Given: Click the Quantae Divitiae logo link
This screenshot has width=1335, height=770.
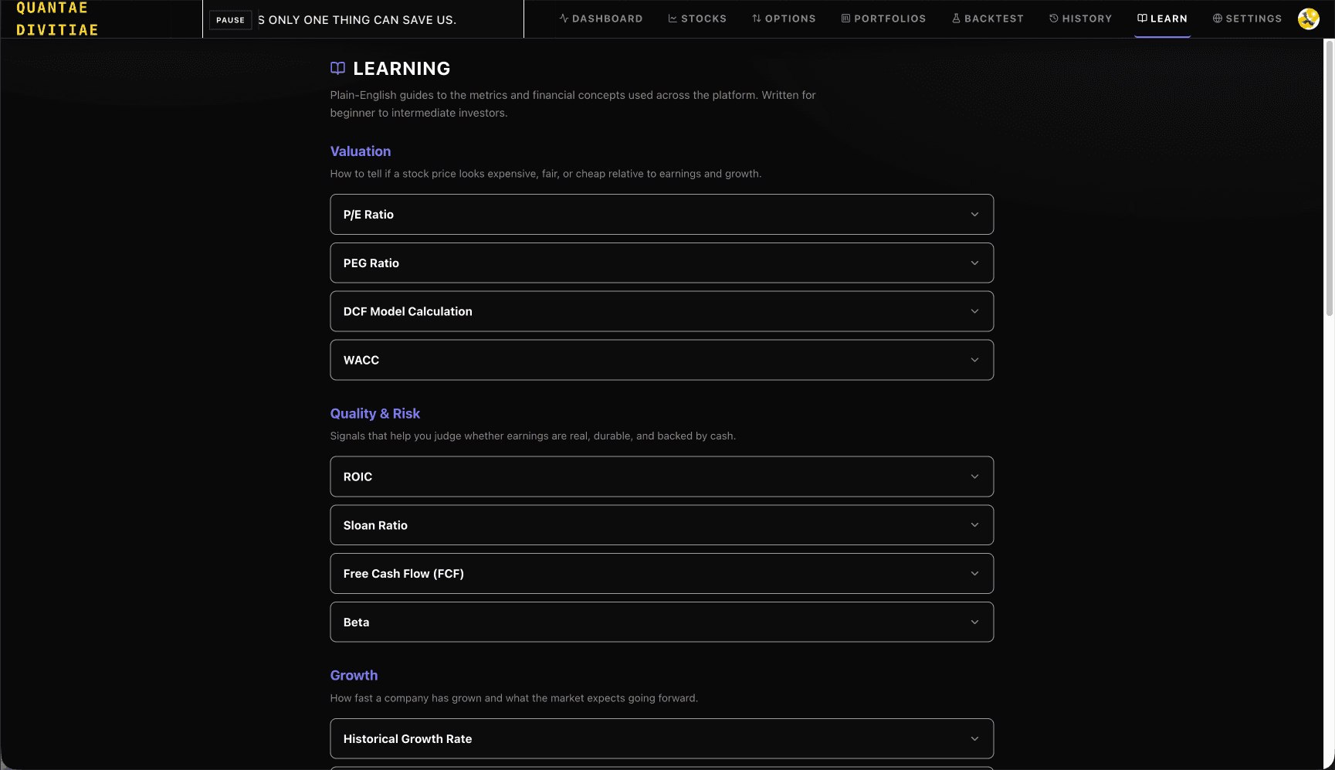Looking at the screenshot, I should click(57, 19).
